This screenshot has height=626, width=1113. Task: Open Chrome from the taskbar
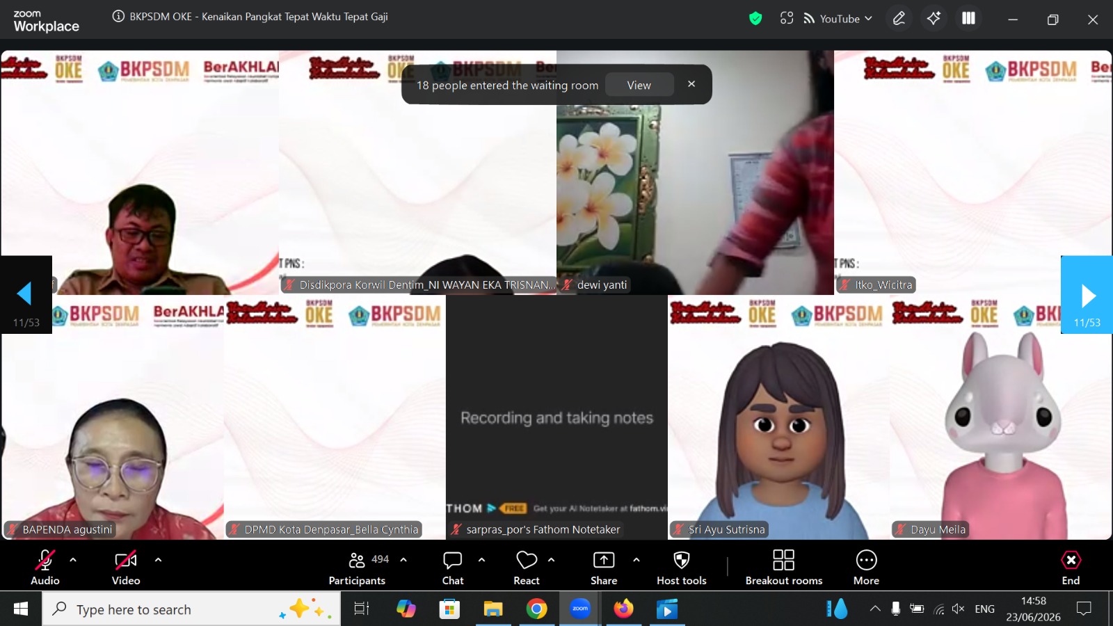[x=536, y=609]
